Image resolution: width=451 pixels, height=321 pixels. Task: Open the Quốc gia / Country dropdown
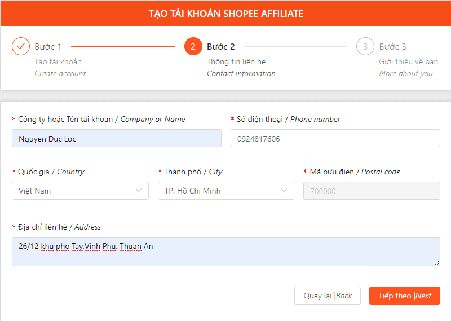[80, 191]
